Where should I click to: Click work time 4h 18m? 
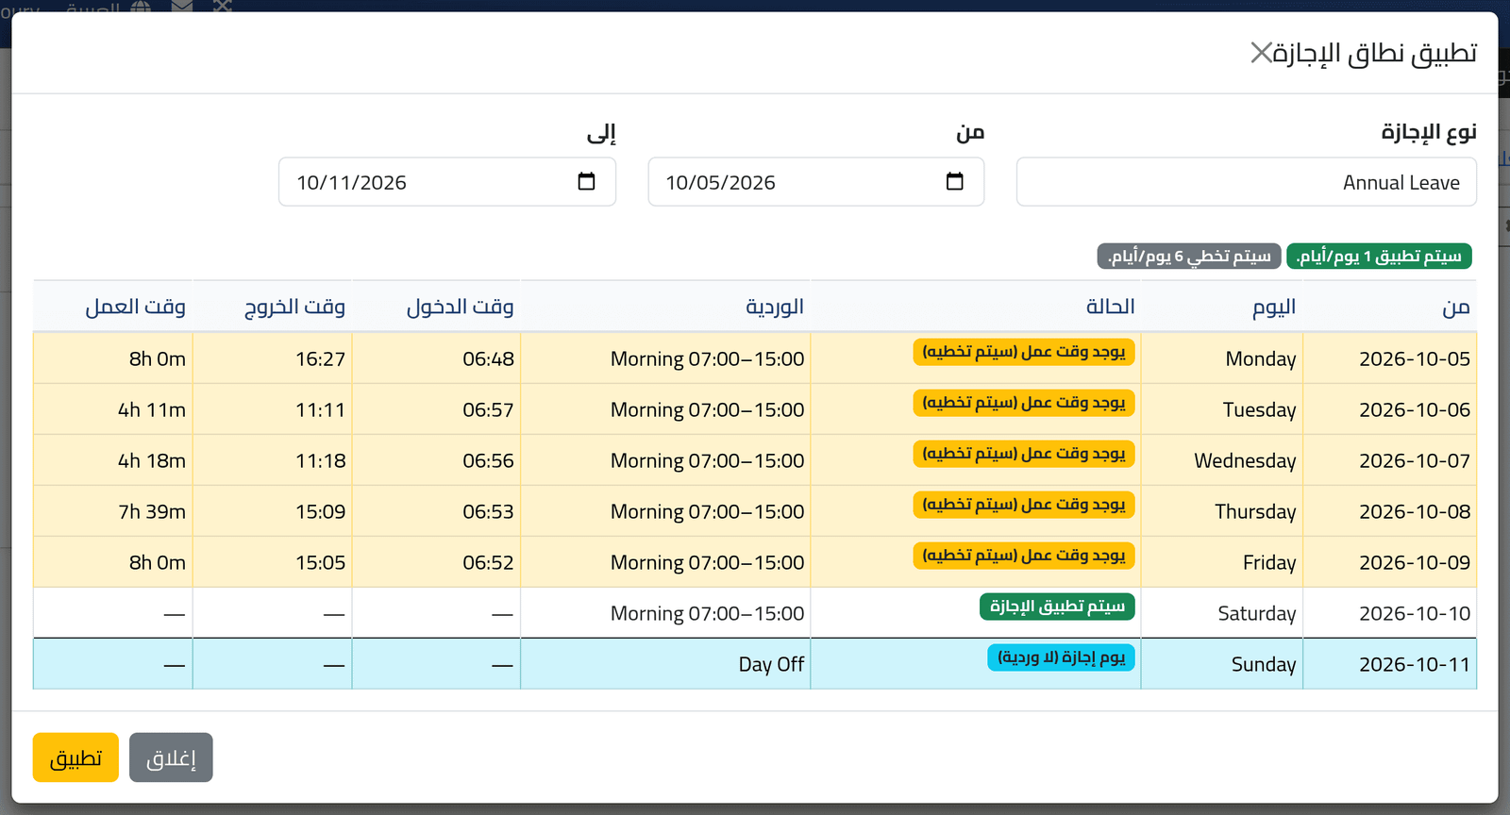pyautogui.click(x=152, y=460)
